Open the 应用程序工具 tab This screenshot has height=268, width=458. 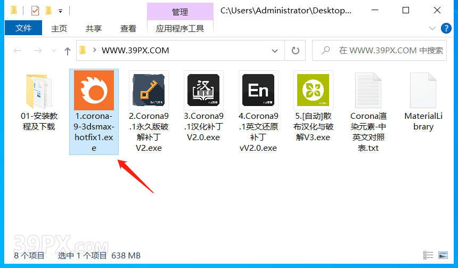180,28
